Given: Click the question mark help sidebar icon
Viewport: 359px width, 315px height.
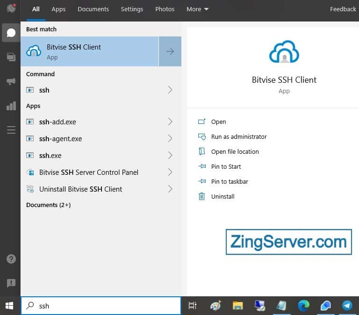Looking at the screenshot, I should (x=11, y=259).
